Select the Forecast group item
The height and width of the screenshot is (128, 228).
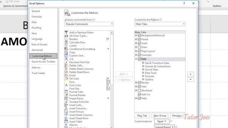click(150, 76)
